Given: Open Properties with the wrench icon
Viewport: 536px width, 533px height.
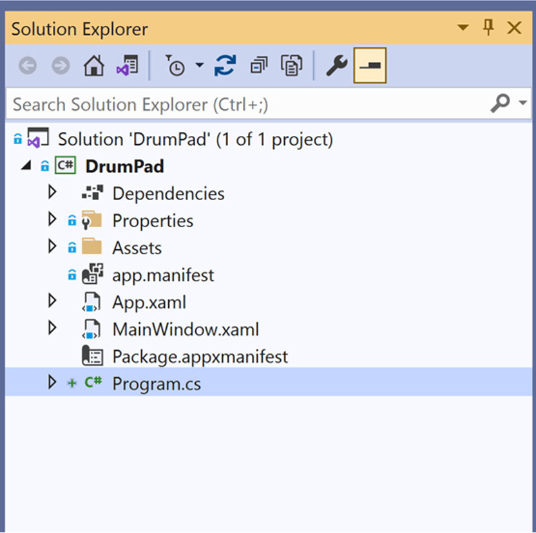Looking at the screenshot, I should [x=337, y=65].
